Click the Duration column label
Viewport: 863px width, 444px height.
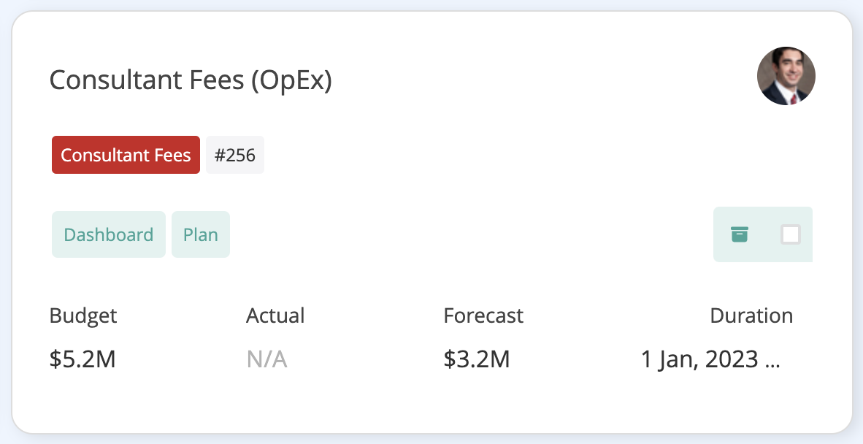(x=751, y=315)
